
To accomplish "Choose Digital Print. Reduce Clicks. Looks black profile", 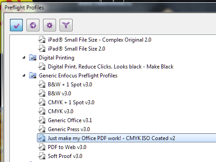I will (x=111, y=67).
